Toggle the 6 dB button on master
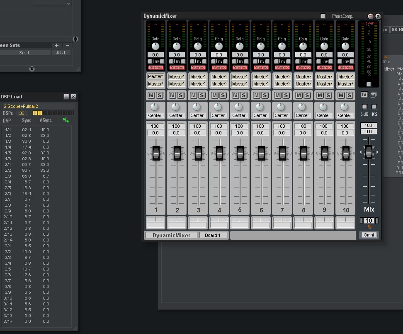 point(364,107)
